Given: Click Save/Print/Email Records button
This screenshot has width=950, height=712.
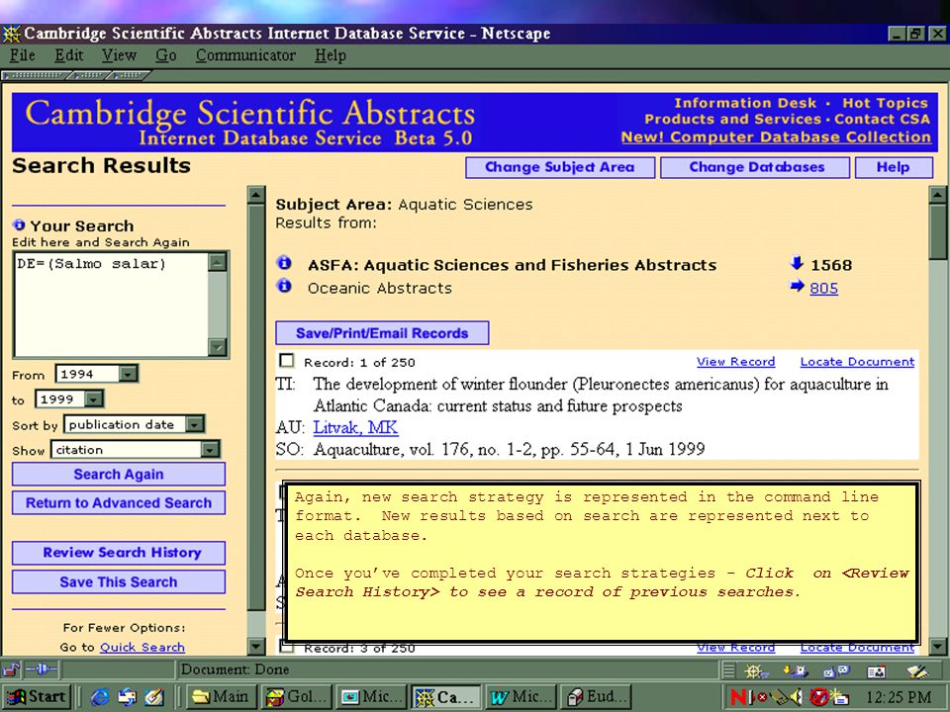Looking at the screenshot, I should (x=382, y=333).
